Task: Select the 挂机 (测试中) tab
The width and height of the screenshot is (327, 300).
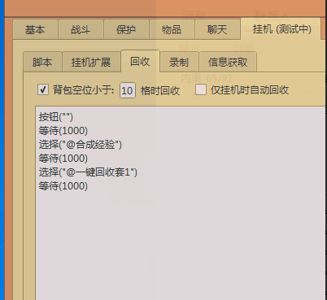Action: tap(281, 29)
